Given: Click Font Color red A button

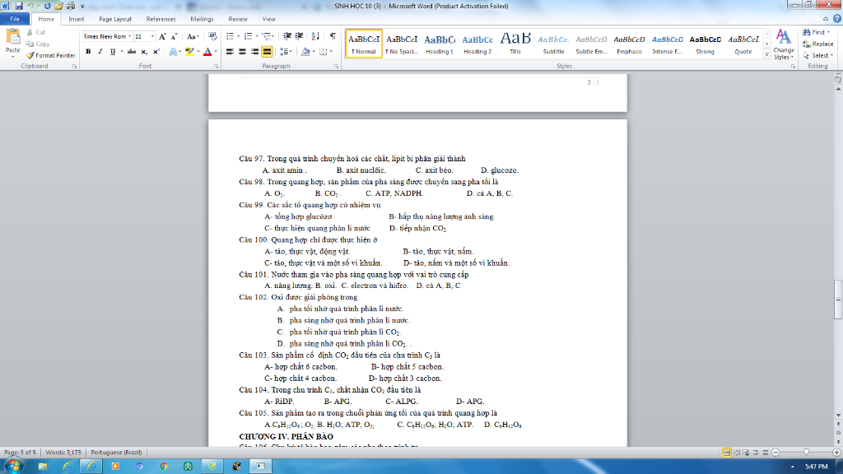Looking at the screenshot, I should (207, 52).
